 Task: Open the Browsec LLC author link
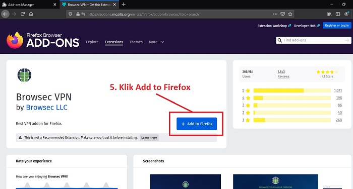pyautogui.click(x=46, y=107)
